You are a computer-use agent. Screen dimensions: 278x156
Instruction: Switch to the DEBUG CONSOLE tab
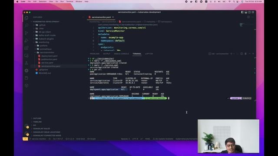point(122,54)
